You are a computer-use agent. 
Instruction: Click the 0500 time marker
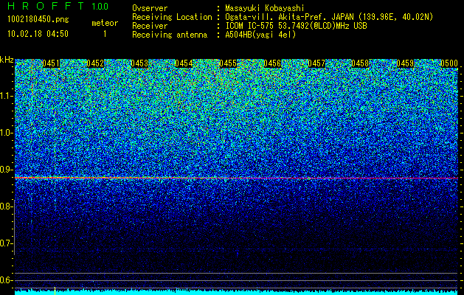coord(449,63)
